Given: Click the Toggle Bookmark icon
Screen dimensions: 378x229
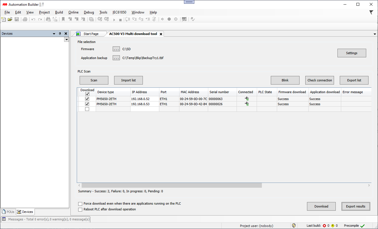Looking at the screenshot, I should point(63,19).
